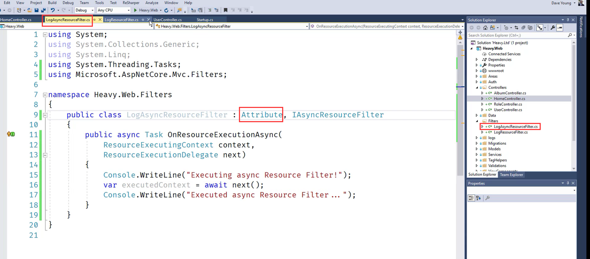
Task: Toggle auto-hide pin on Solution Explorer panel
Action: pyautogui.click(x=568, y=20)
